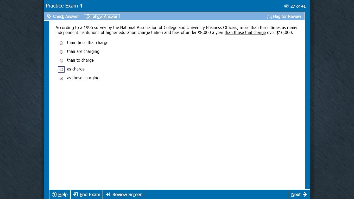Select the "as charge" answer option
Viewport: 354px width, 199px height.
click(61, 69)
